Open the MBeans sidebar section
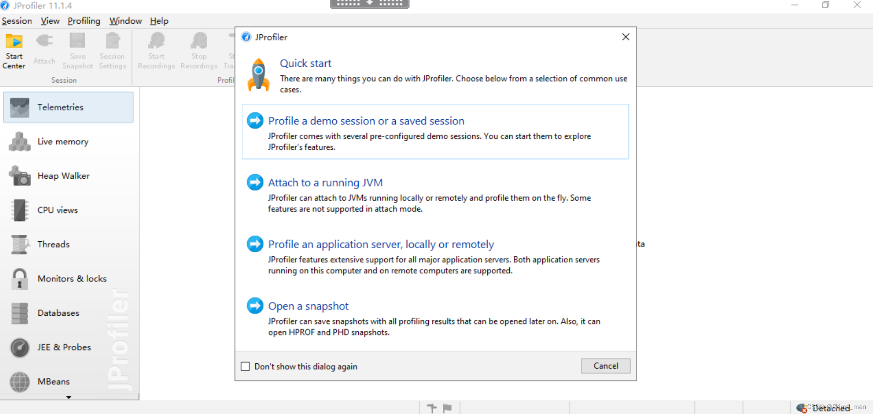Screen dimensions: 873x414 click(68, 382)
